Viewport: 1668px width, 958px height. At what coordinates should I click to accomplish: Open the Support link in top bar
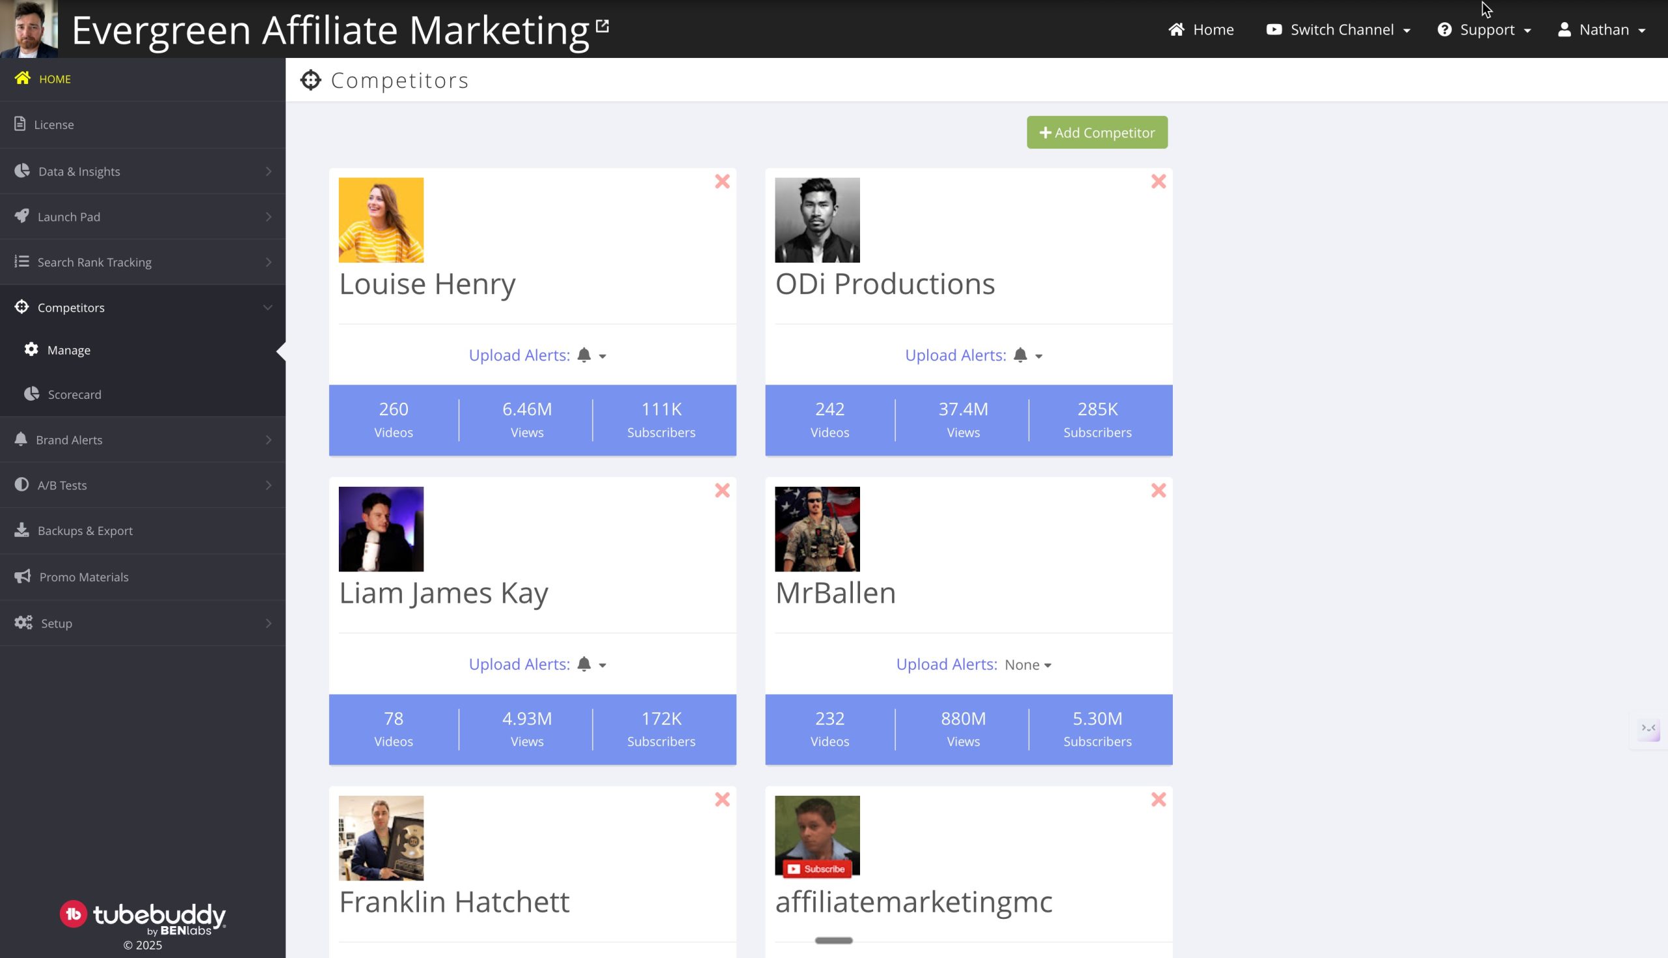coord(1483,29)
